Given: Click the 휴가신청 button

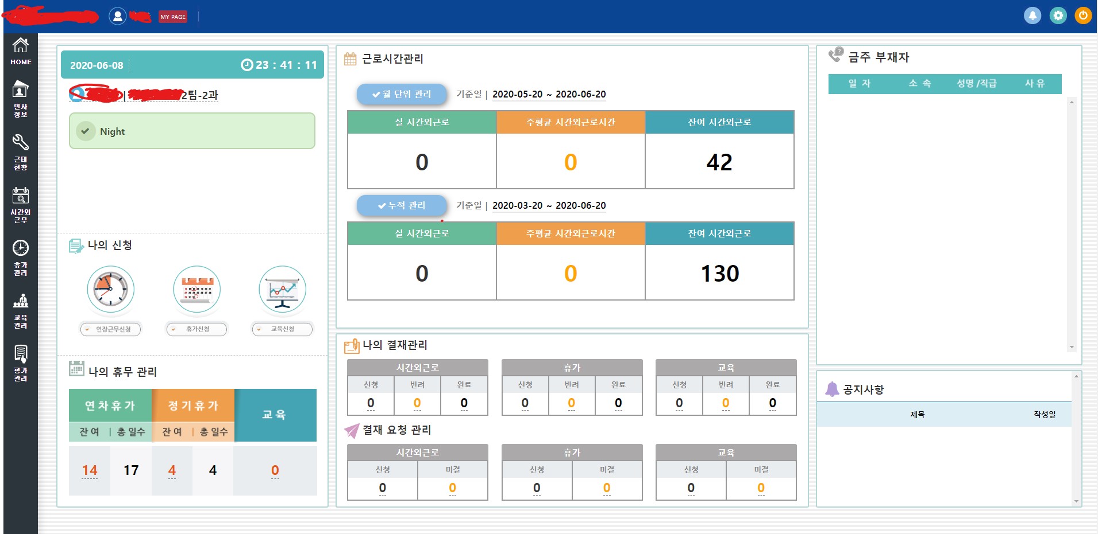Looking at the screenshot, I should (197, 329).
